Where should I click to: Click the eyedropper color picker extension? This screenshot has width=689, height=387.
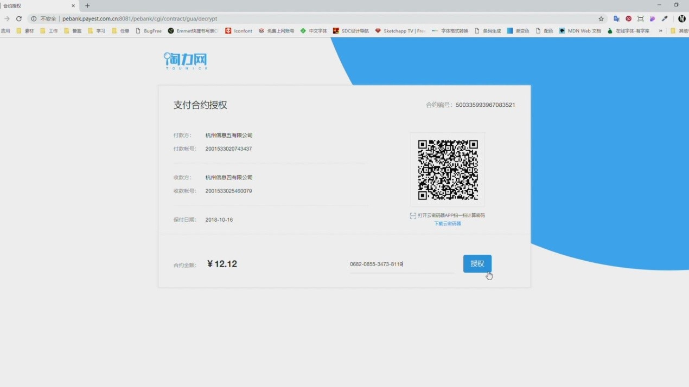(x=665, y=18)
